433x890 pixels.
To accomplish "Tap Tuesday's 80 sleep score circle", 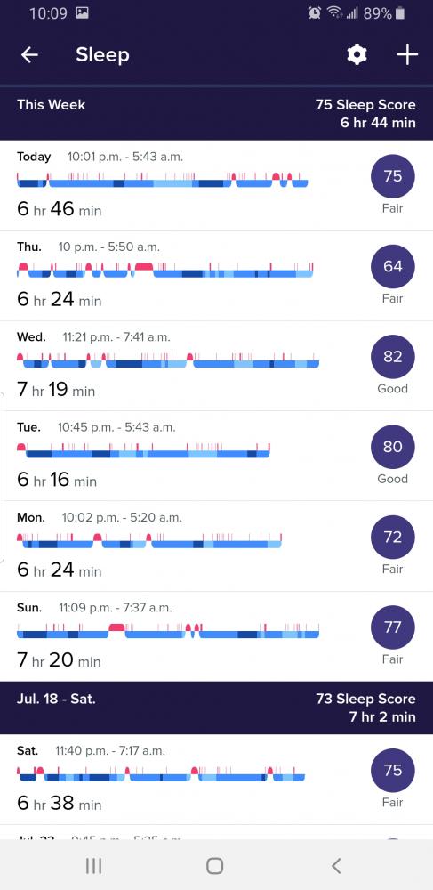I will [x=393, y=447].
